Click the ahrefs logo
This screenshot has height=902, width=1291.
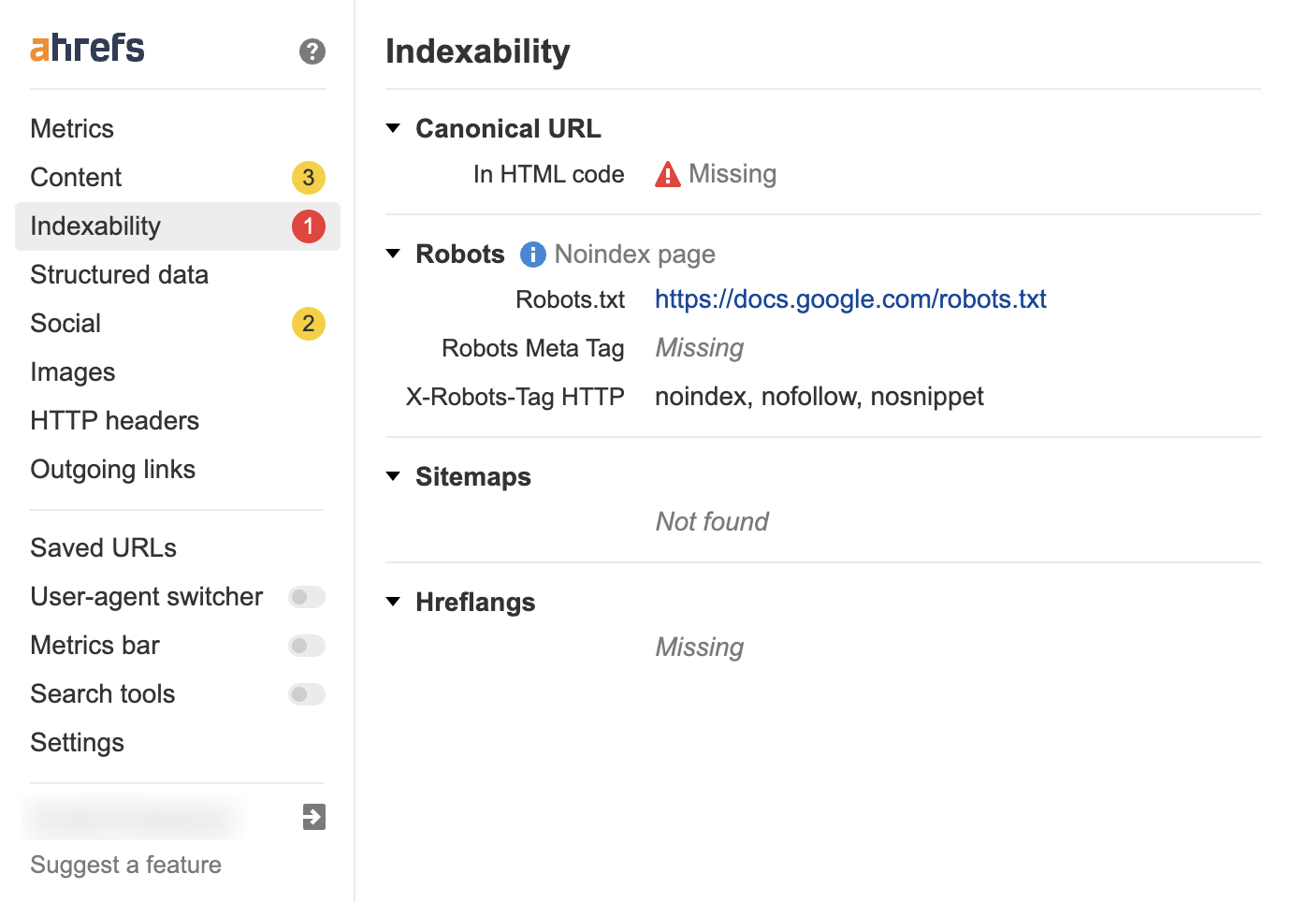(x=86, y=47)
